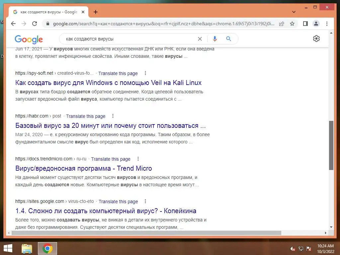Image resolution: width=340 pixels, height=255 pixels.
Task: Click the address bar URL
Action: pos(164,24)
